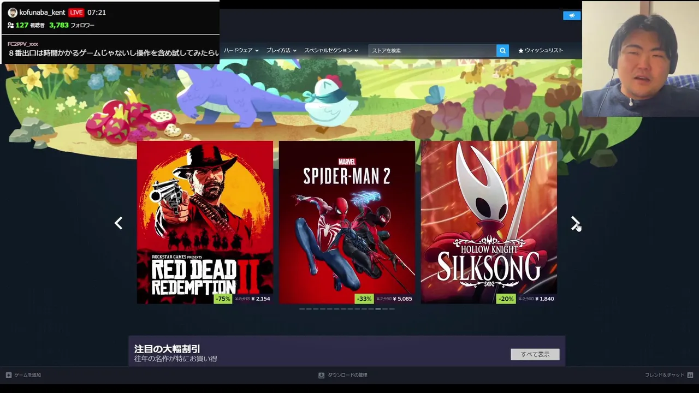Viewport: 699px width, 393px height.
Task: Open the Red Dead Redemption II card
Action: (205, 222)
